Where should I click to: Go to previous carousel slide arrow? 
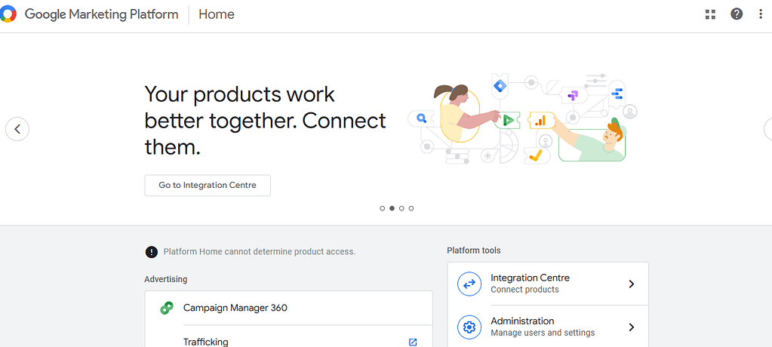[17, 130]
